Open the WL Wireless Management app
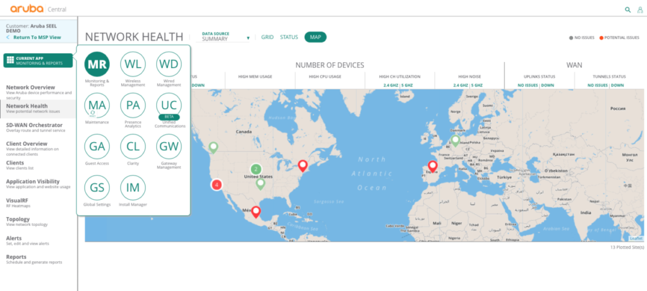 tap(133, 64)
